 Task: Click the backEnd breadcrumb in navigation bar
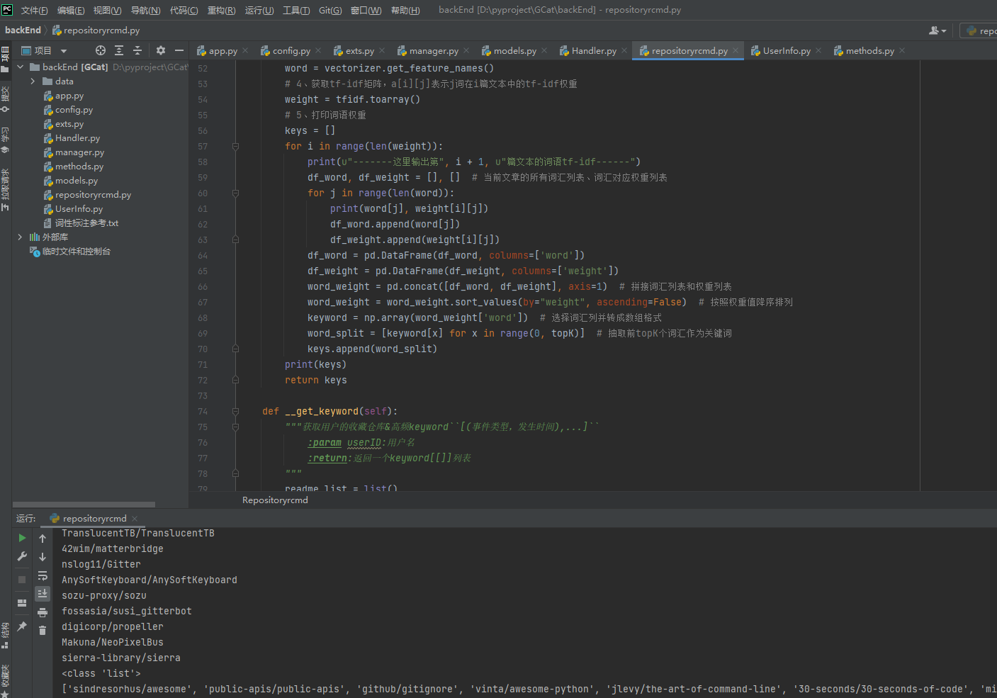click(23, 30)
